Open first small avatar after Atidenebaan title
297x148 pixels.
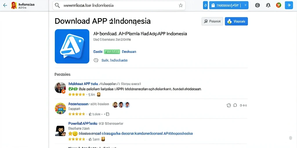coord(115,105)
